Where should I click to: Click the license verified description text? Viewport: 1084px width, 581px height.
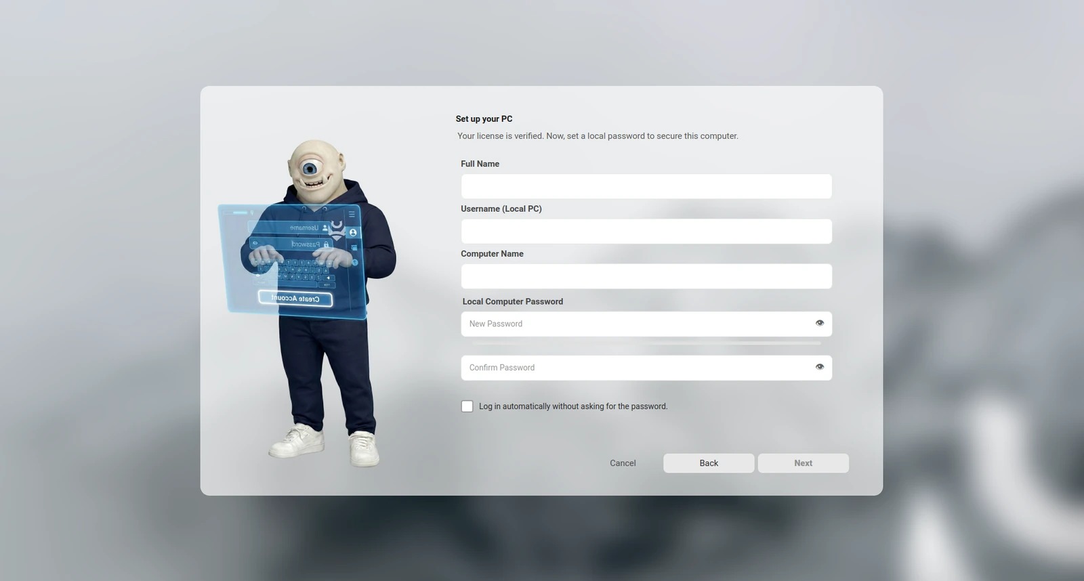[x=598, y=136]
